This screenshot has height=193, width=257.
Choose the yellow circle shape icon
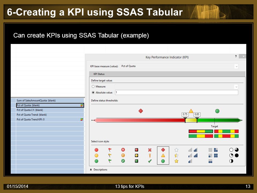(96, 155)
